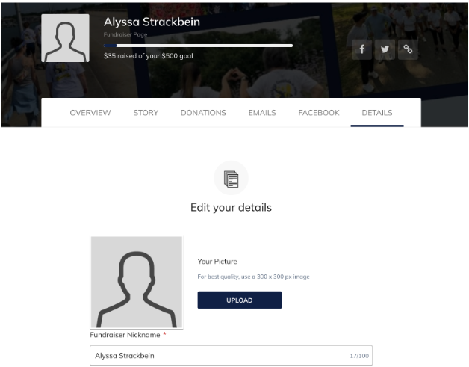Click the $35 raised of $500 goal text
The image size is (469, 367).
tap(149, 56)
